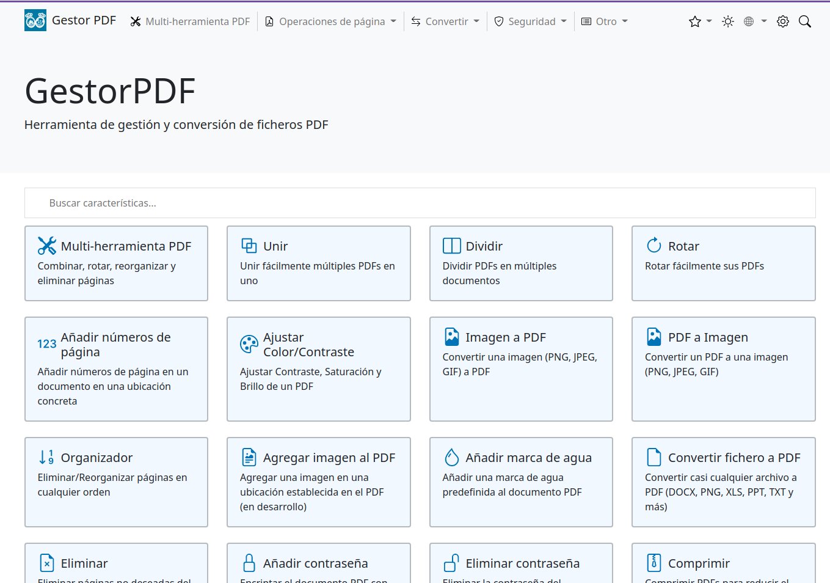Image resolution: width=830 pixels, height=583 pixels.
Task: Click the subtitle 'Herramienta de gestión y conversión de ficheros PDF'
Action: (x=177, y=125)
